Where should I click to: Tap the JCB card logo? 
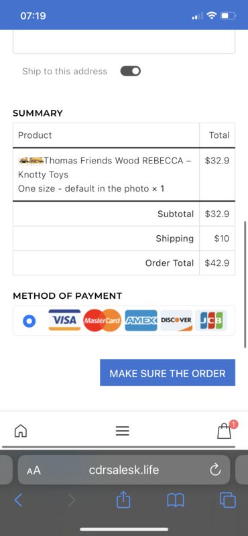pos(211,321)
